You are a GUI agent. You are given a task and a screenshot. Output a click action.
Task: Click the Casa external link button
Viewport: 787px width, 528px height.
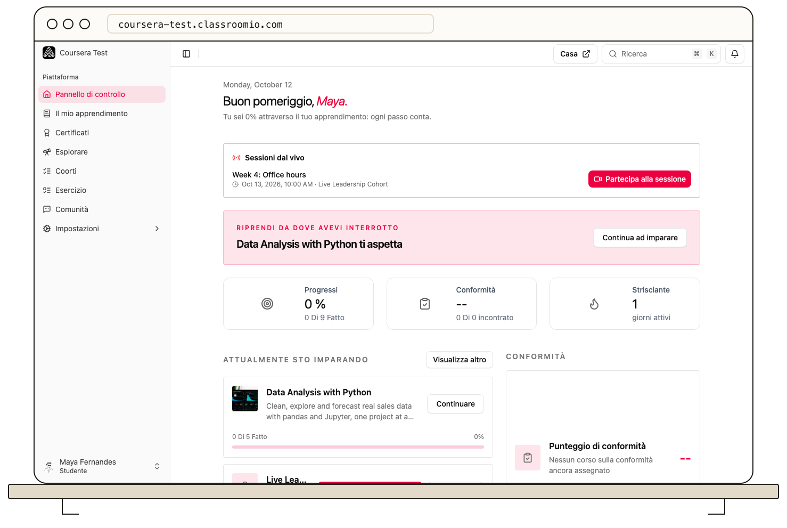[575, 54]
